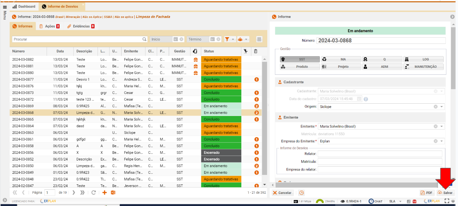Add a new informe with plus icon

point(105,192)
